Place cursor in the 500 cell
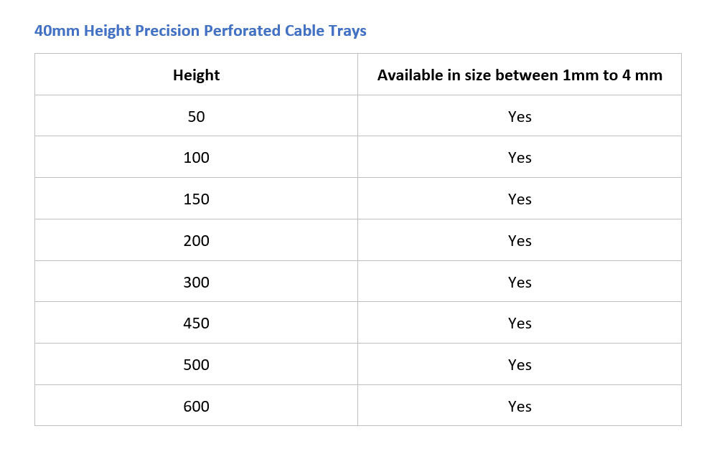 pyautogui.click(x=196, y=365)
